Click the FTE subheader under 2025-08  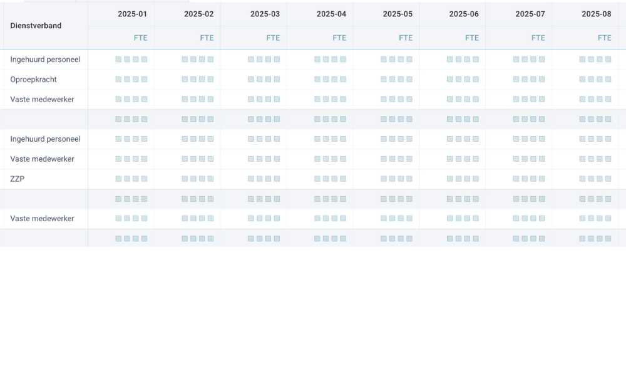click(x=605, y=38)
